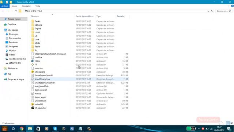Viewport: 234px width, 132px height.
Task: Open the Compartir ribbon tab
Action: tap(26, 6)
